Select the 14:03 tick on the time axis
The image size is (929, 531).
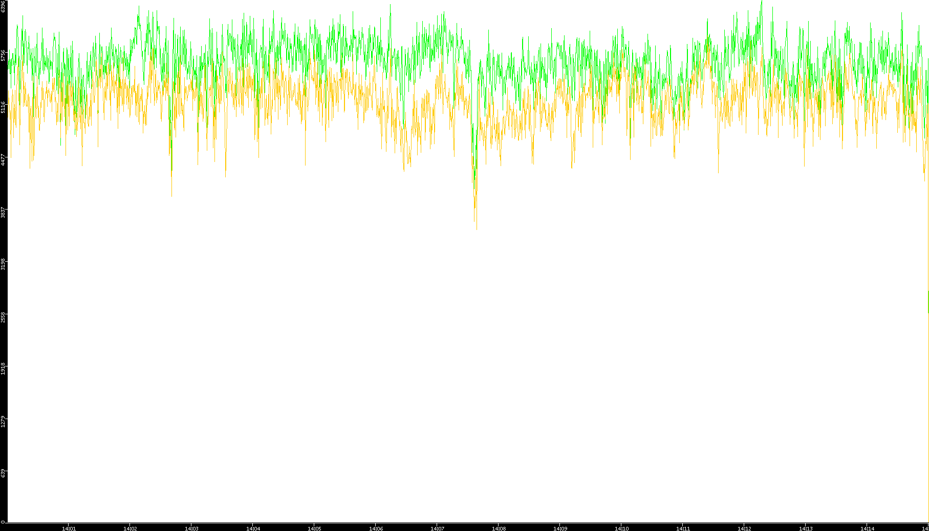[x=191, y=528]
